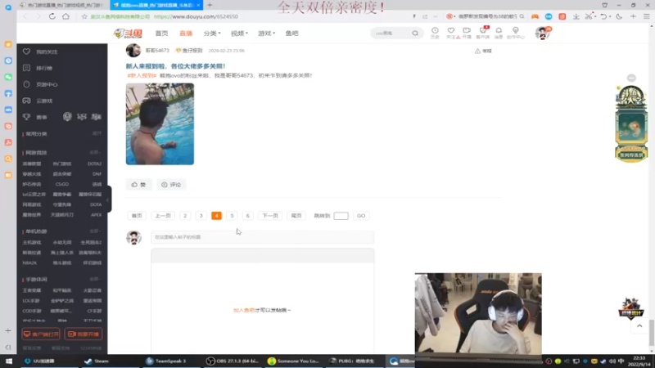Expand the 分类 dropdown in navigation
The image size is (655, 368).
212,34
